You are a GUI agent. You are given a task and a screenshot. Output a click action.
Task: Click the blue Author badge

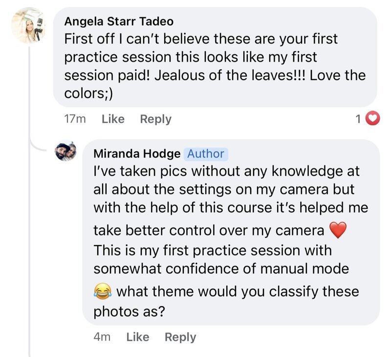(206, 154)
